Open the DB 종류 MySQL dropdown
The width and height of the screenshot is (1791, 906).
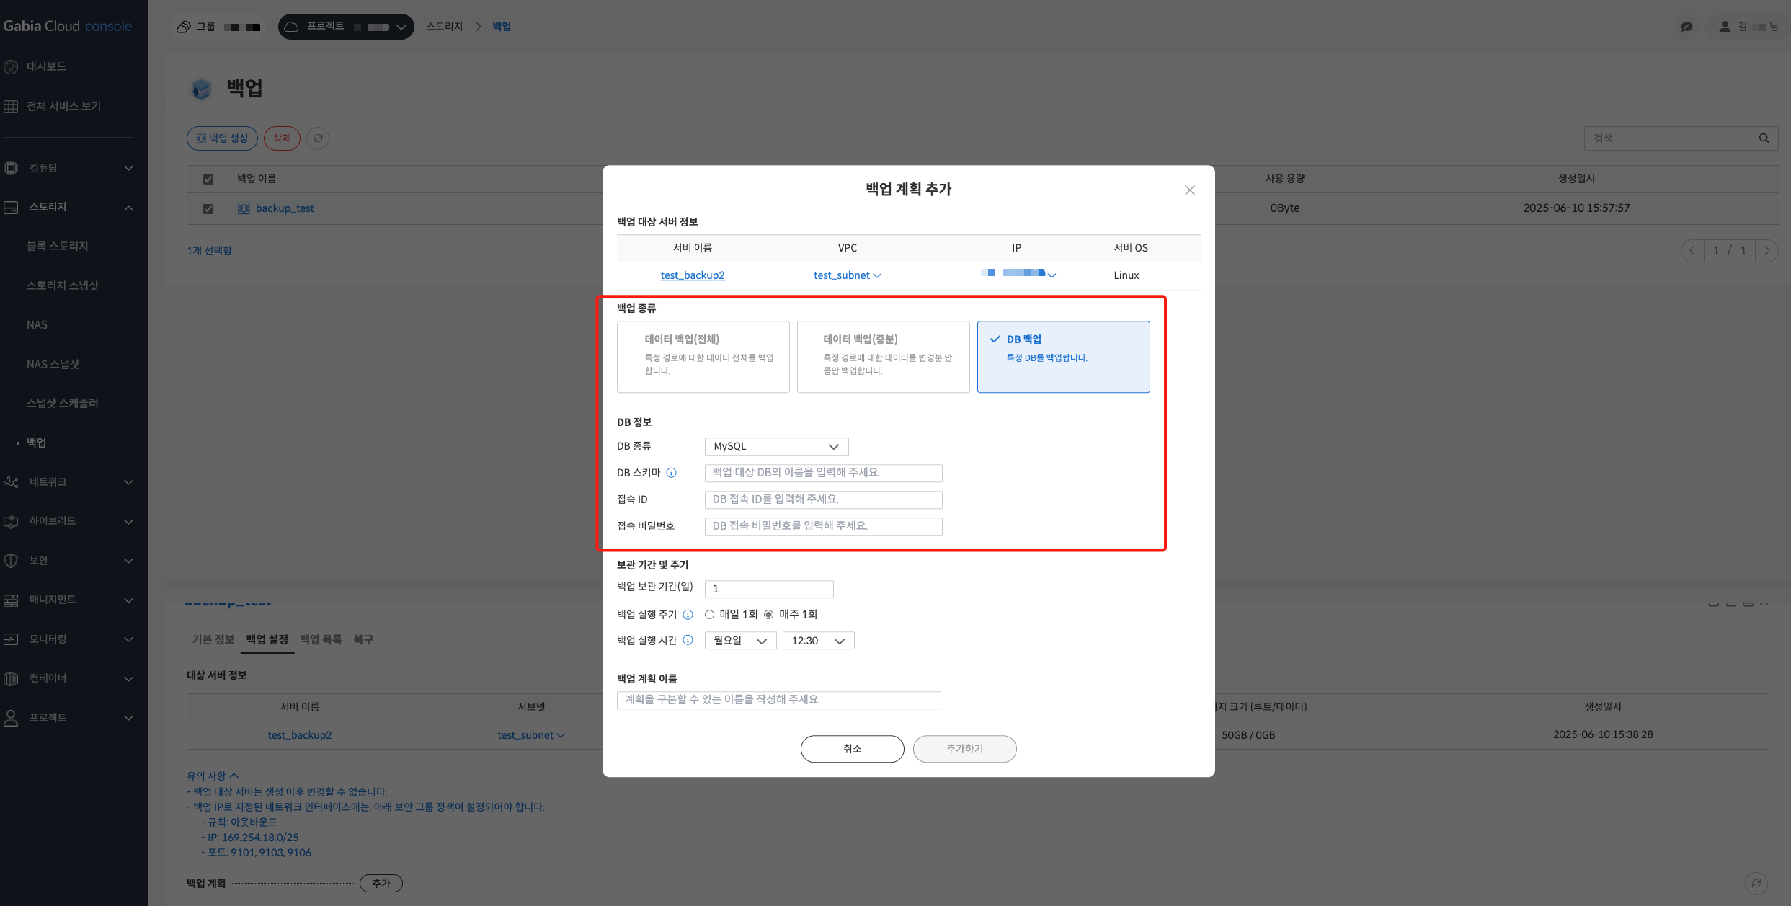(x=776, y=447)
